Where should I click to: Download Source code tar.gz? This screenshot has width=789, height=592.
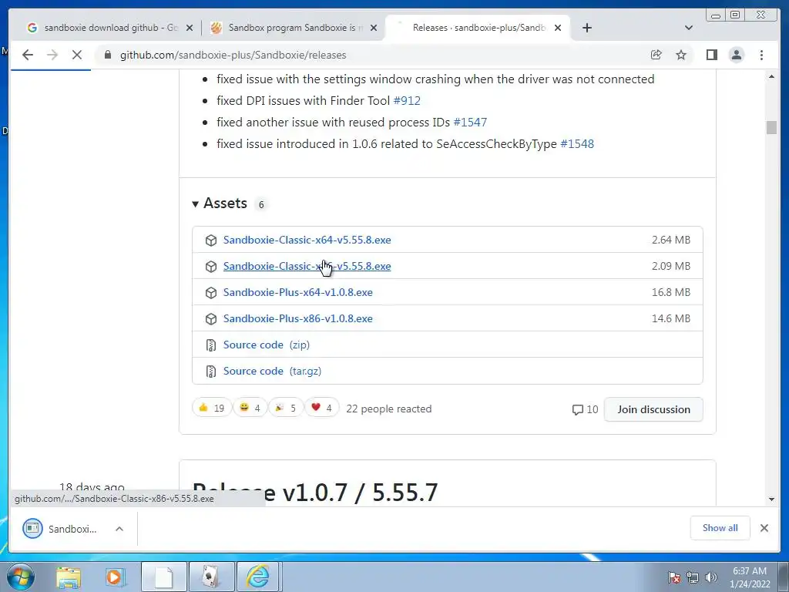[272, 371]
